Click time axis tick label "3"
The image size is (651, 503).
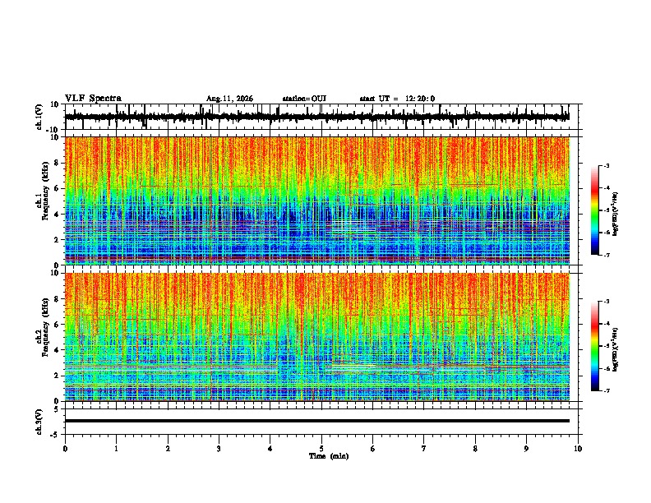click(x=219, y=449)
